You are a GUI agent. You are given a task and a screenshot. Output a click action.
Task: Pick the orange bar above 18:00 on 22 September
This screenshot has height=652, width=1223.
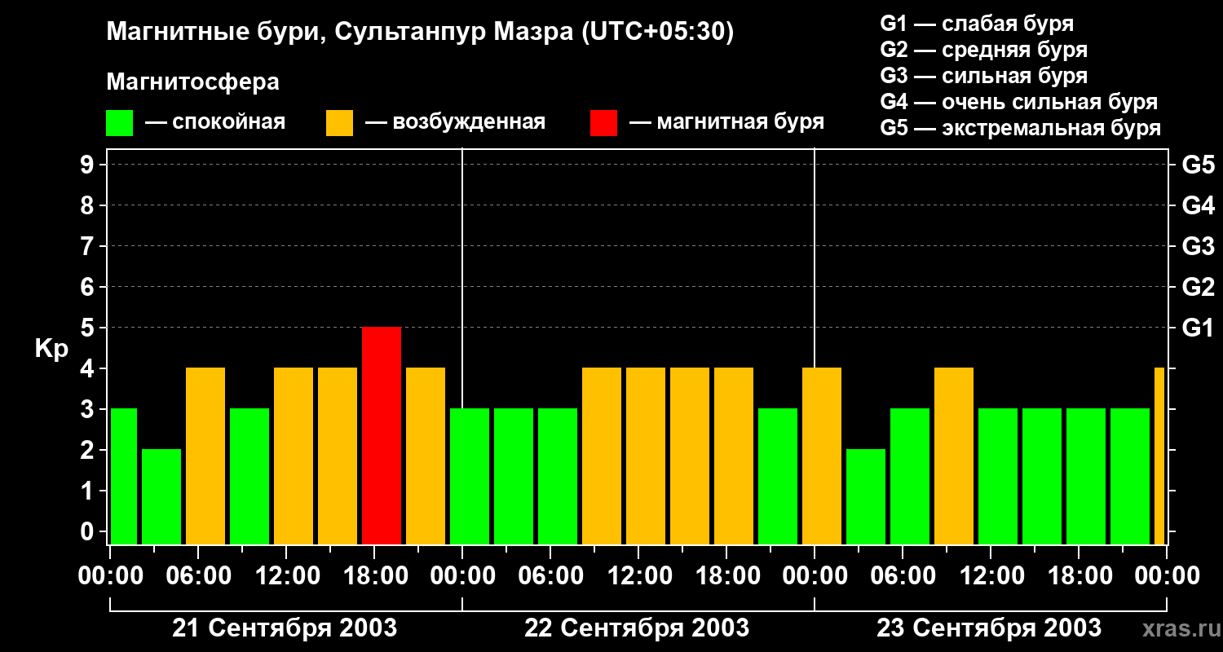734,456
